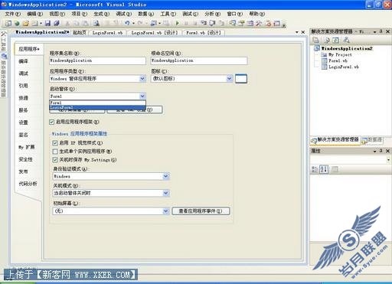
Task: Click the assembly name input field
Action: tap(97, 60)
